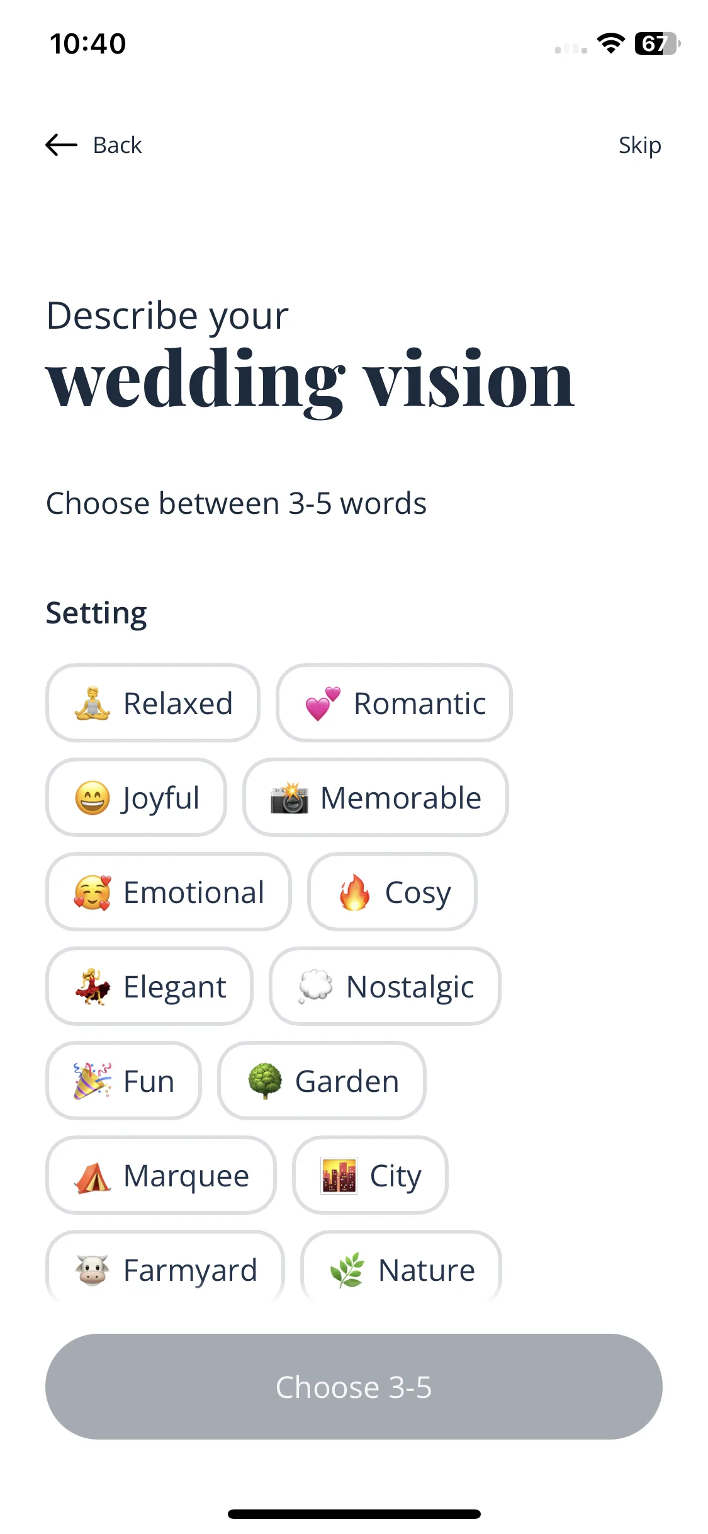
Task: Toggle the Relaxed chip
Action: click(x=153, y=703)
